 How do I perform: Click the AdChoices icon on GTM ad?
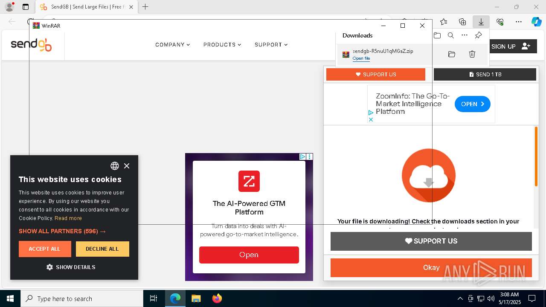(302, 156)
